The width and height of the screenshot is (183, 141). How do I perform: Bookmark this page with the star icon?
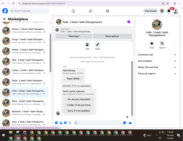(x=168, y=3)
